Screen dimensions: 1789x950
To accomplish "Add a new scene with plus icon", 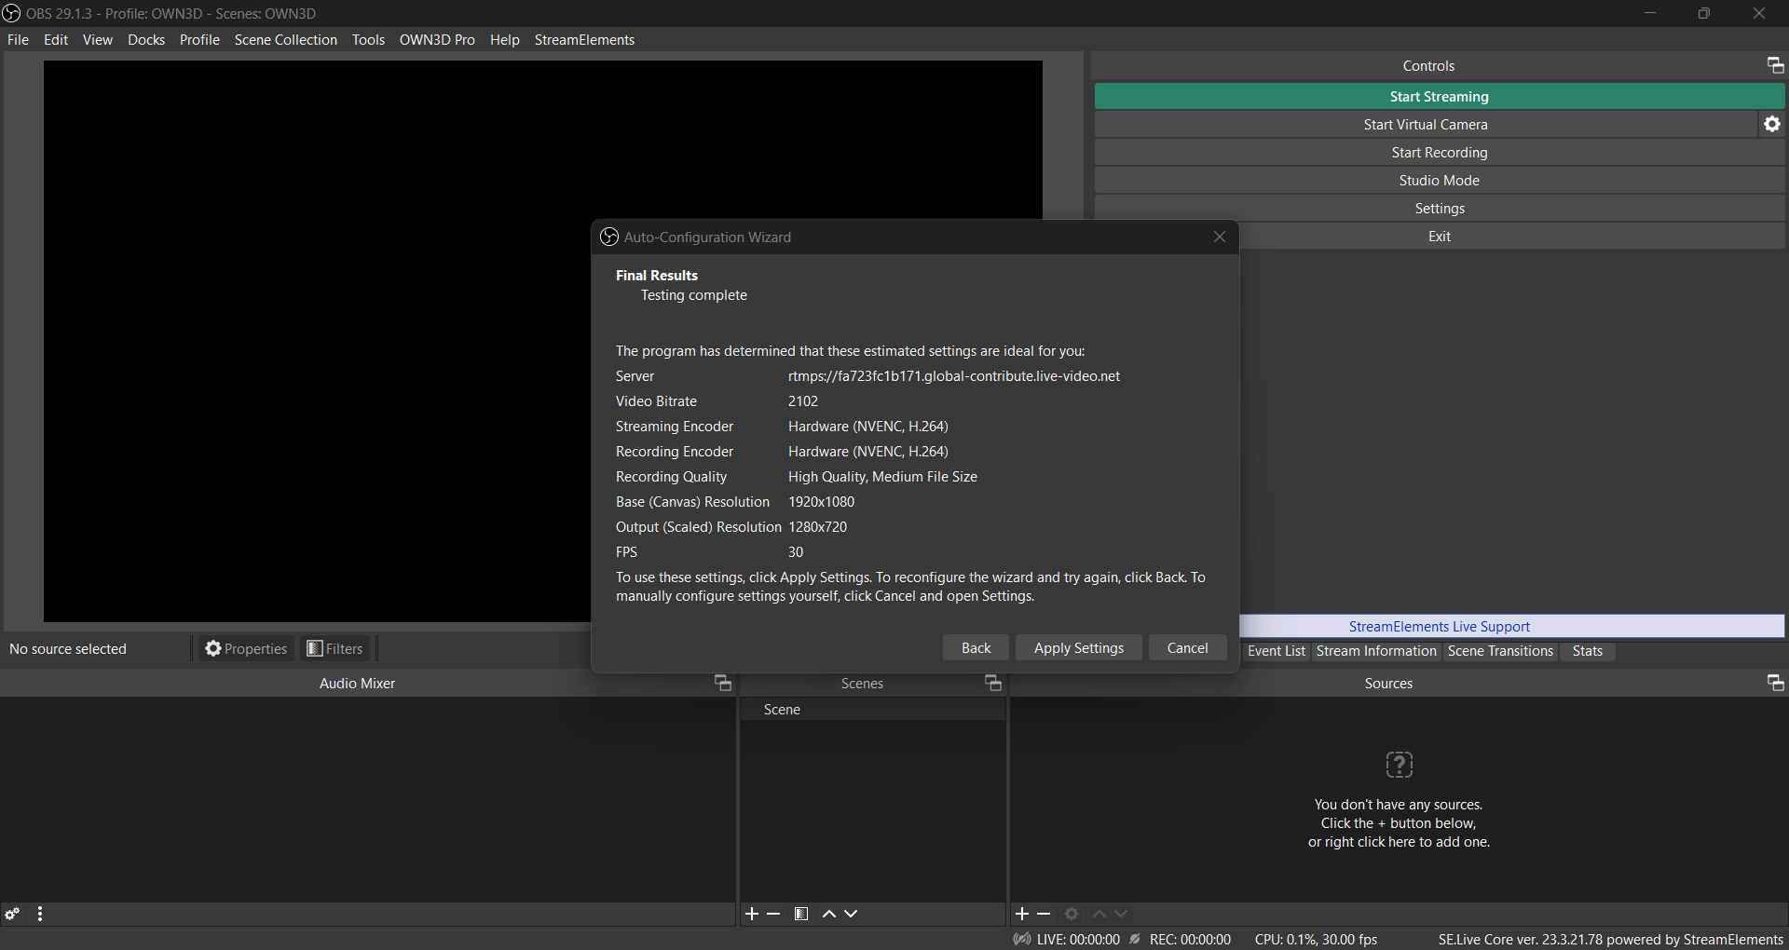I will pyautogui.click(x=752, y=914).
